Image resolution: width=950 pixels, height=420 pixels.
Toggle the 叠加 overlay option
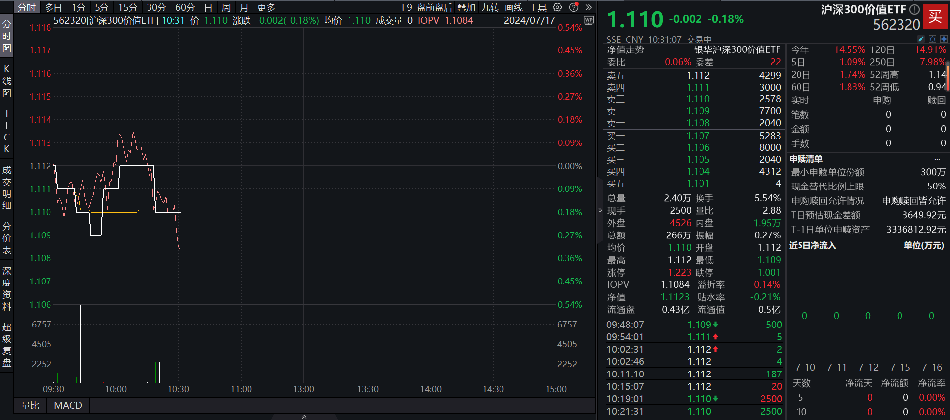[466, 7]
